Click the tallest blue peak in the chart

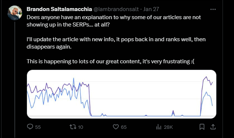coord(74,78)
